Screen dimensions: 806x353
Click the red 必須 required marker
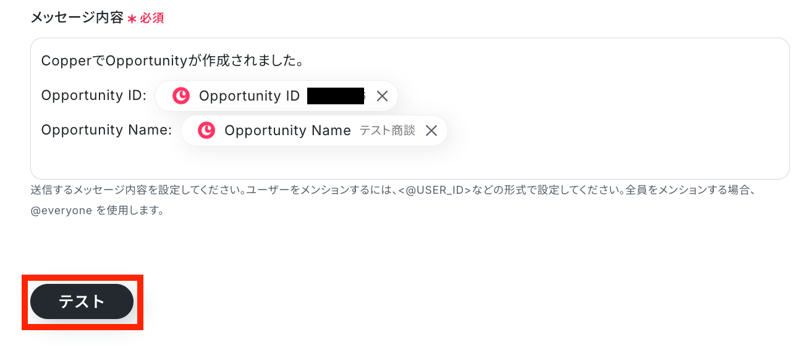coord(152,18)
